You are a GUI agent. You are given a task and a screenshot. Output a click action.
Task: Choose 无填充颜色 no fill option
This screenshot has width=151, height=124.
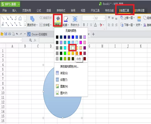point(71,31)
